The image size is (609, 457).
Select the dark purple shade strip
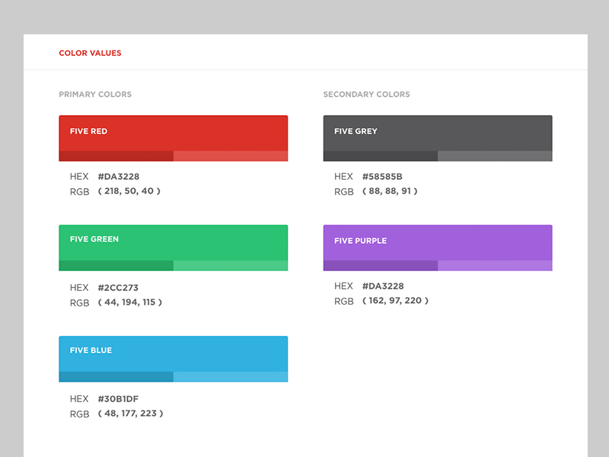point(381,265)
